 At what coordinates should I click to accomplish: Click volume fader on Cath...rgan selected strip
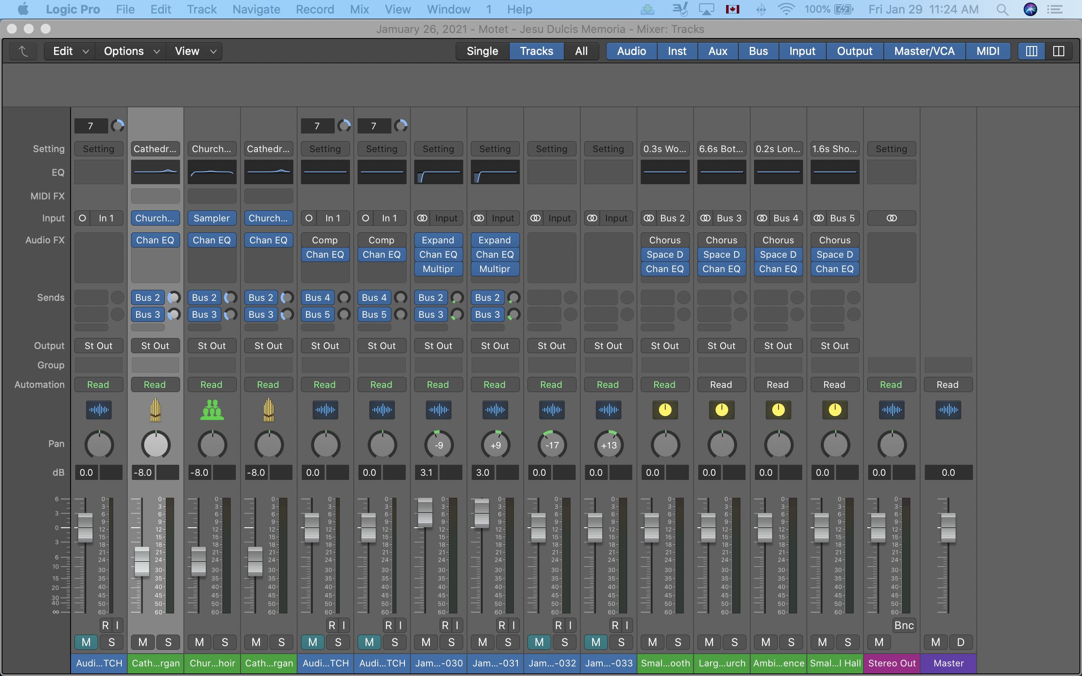coord(142,562)
